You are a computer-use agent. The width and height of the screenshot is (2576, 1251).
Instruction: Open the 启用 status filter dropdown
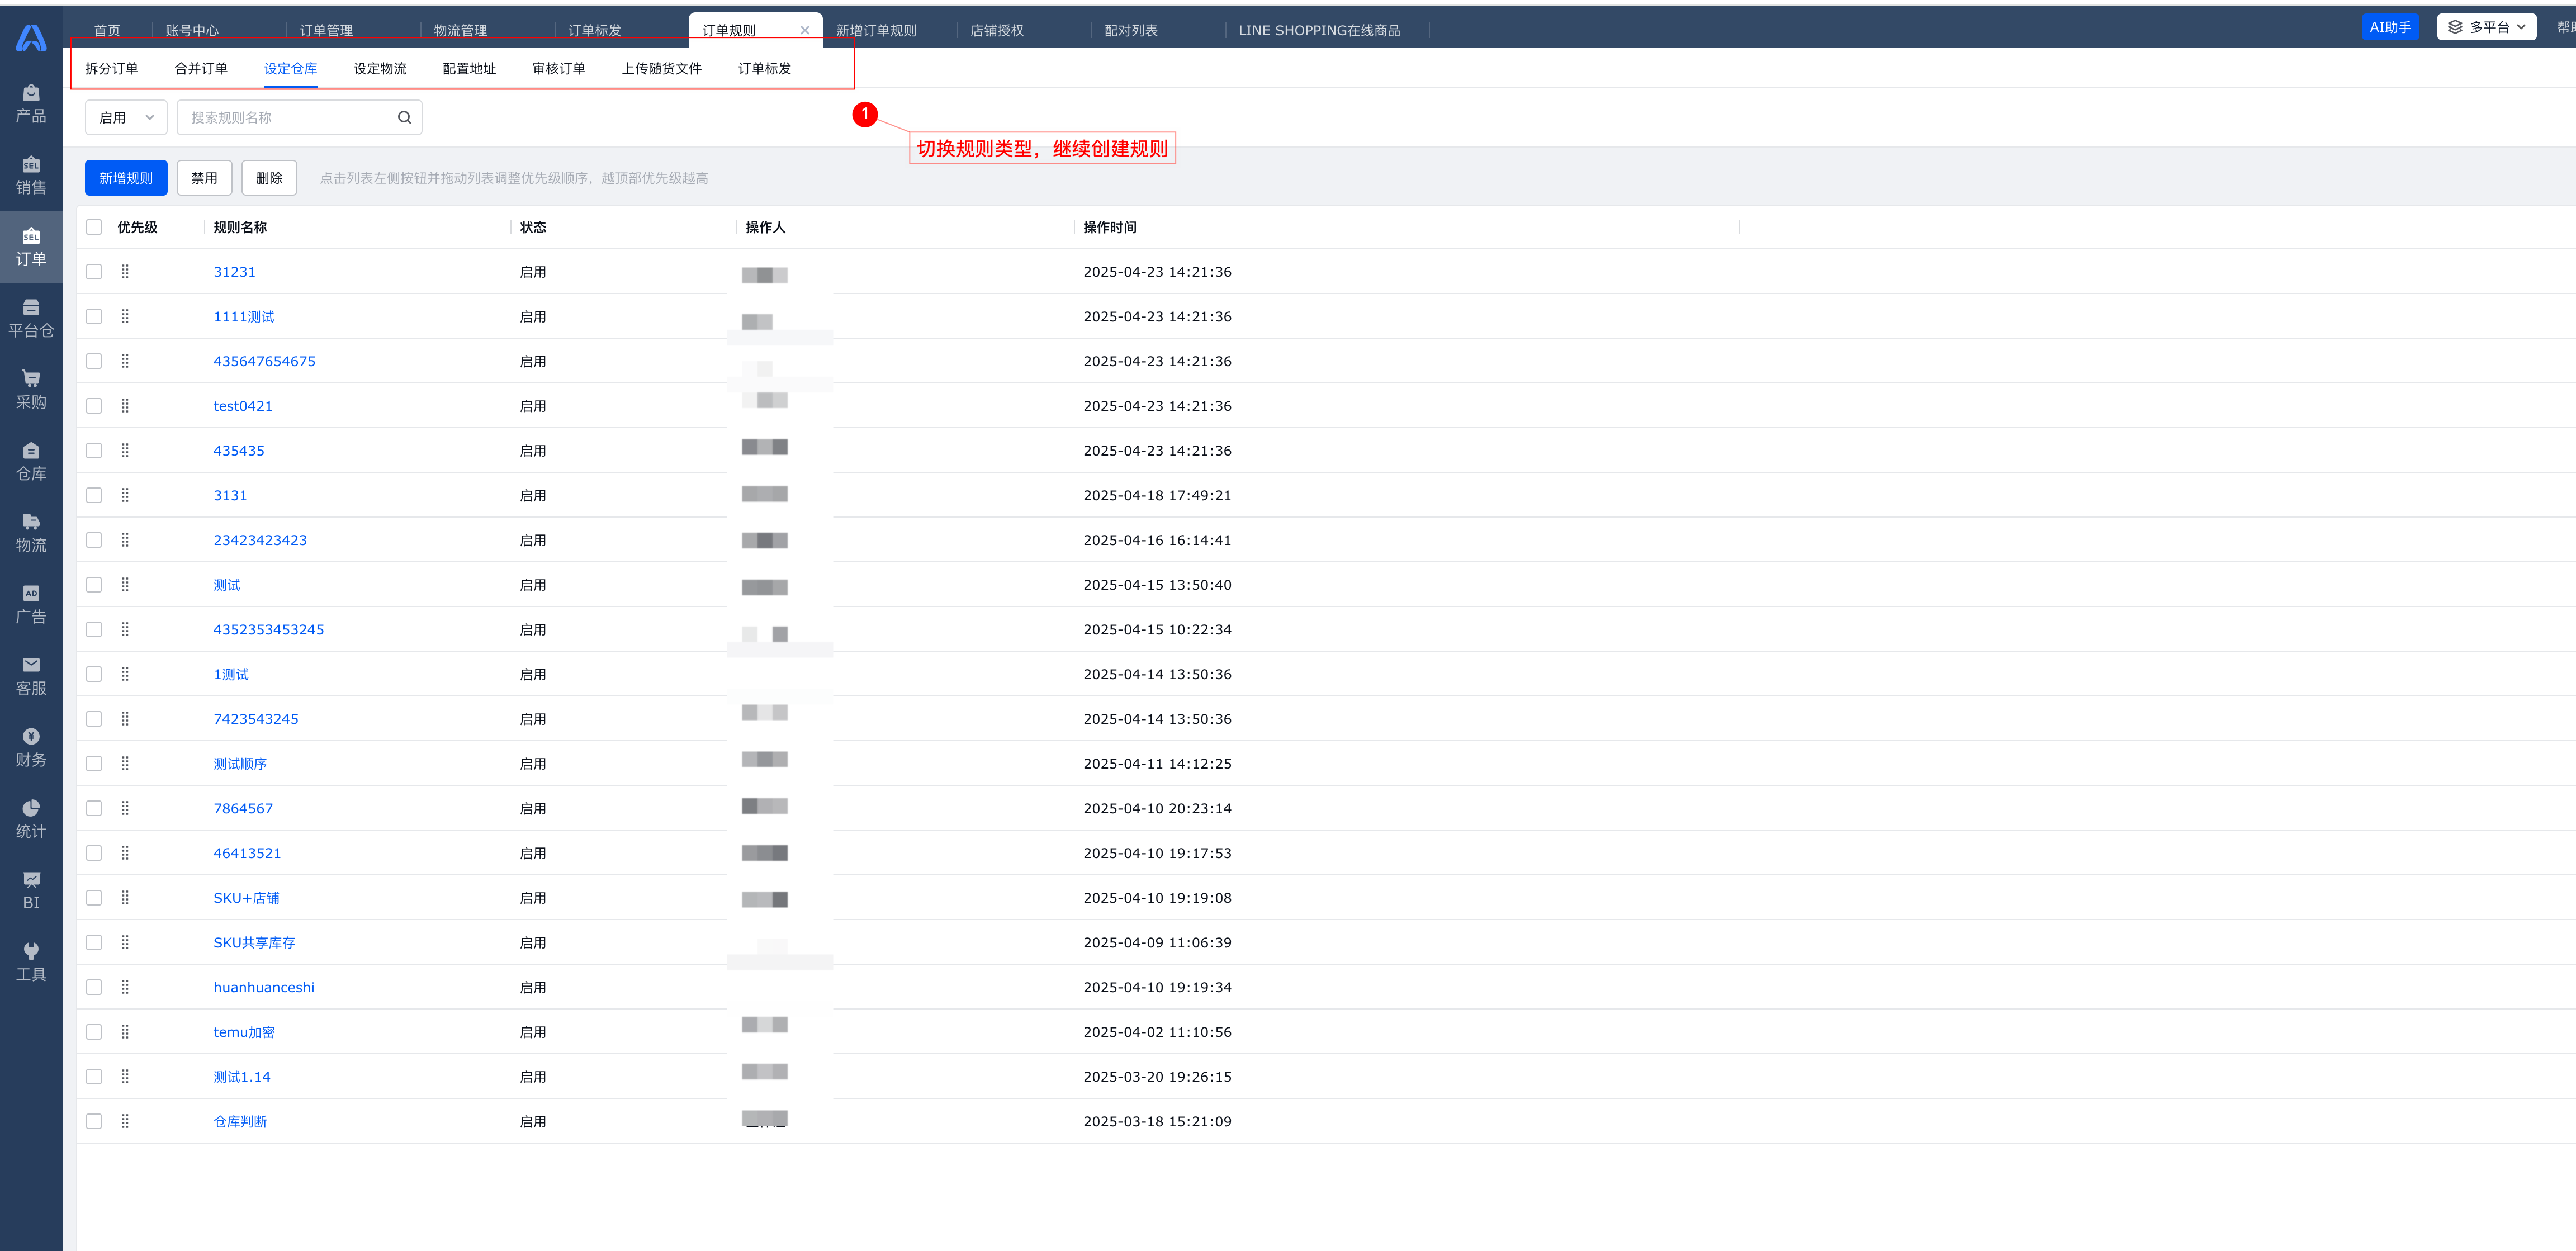point(126,117)
